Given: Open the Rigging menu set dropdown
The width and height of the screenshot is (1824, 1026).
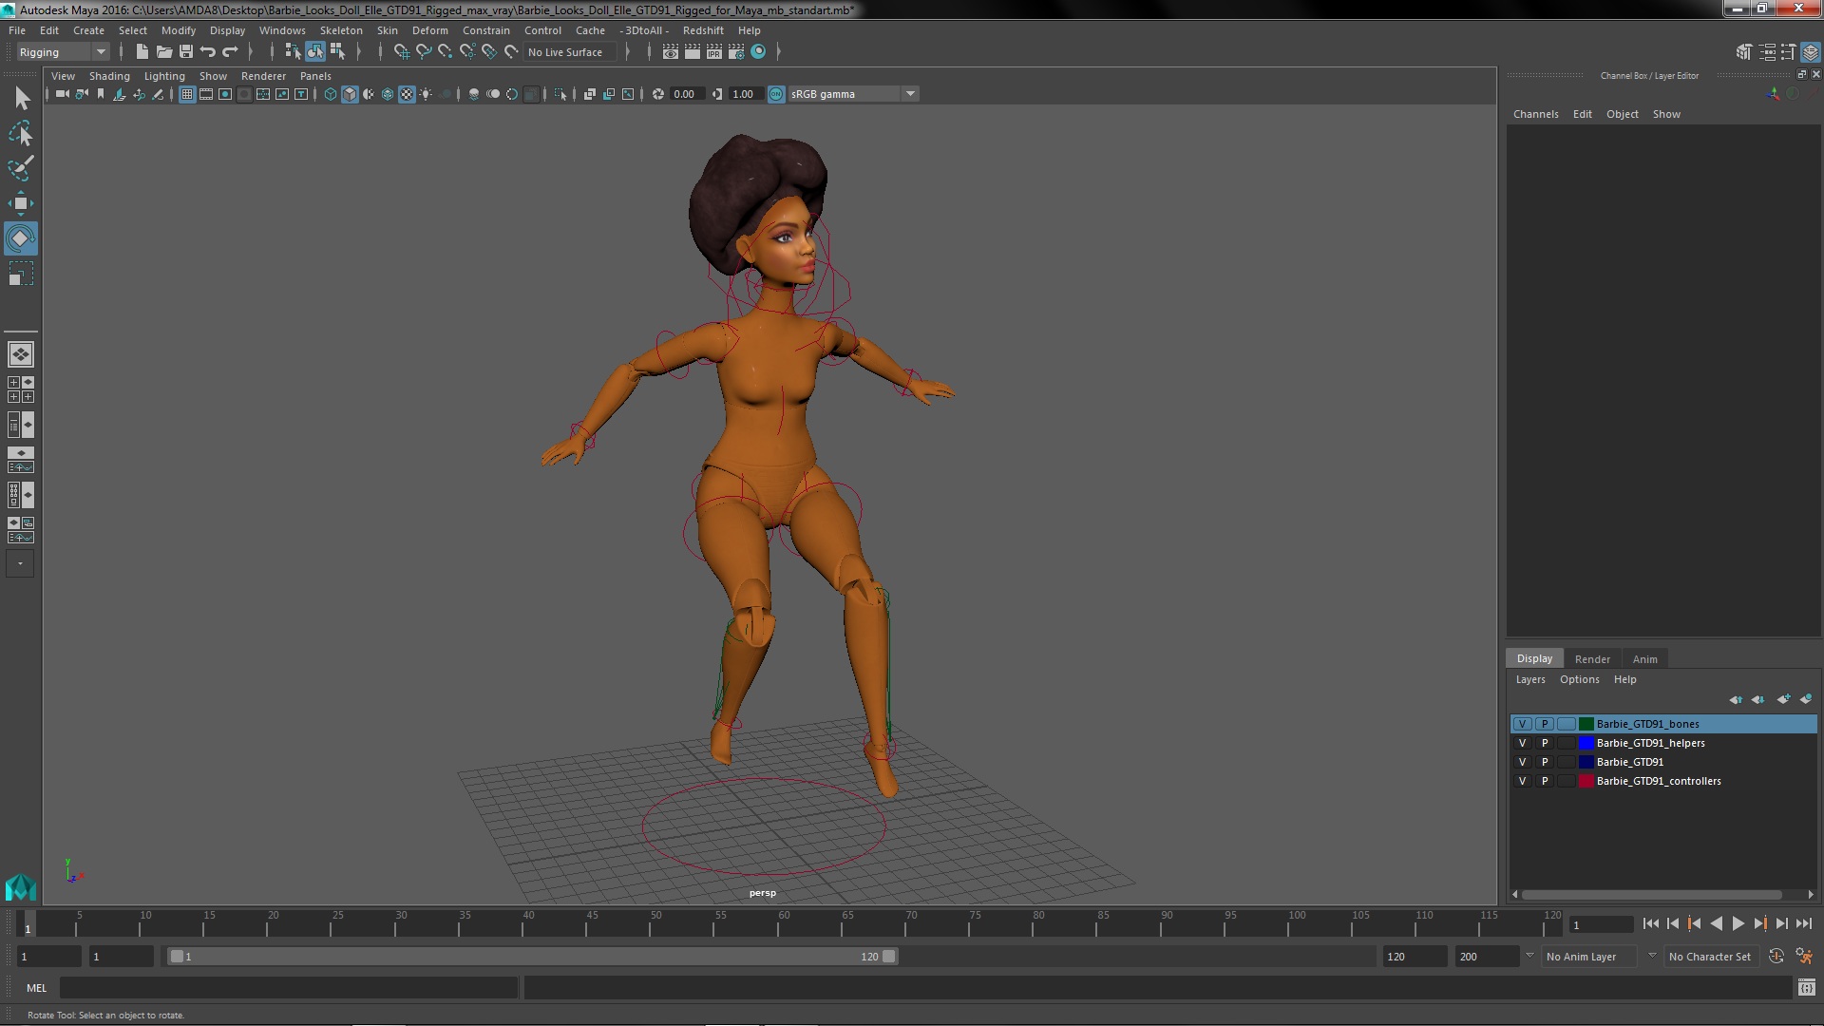Looking at the screenshot, I should click(63, 52).
